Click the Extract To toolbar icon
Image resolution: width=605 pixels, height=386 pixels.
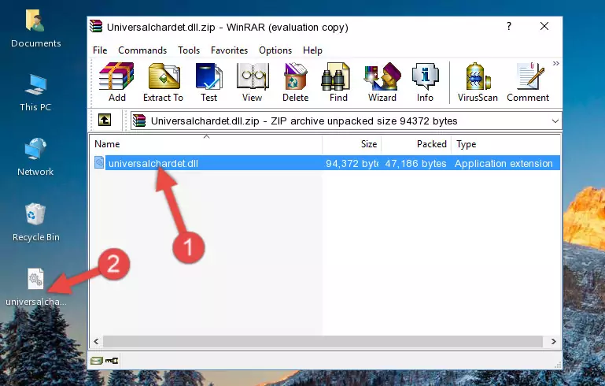(163, 82)
